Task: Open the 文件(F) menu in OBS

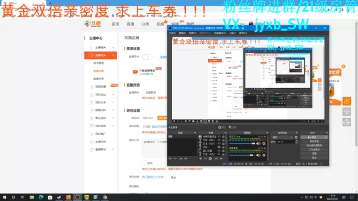Action: coord(172,33)
